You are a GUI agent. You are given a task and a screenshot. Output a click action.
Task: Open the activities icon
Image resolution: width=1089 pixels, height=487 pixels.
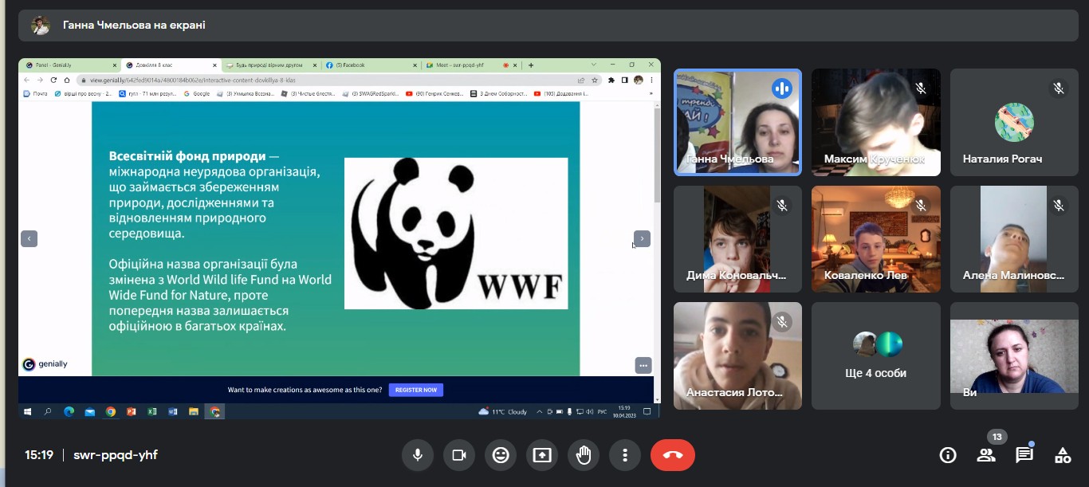point(1063,455)
